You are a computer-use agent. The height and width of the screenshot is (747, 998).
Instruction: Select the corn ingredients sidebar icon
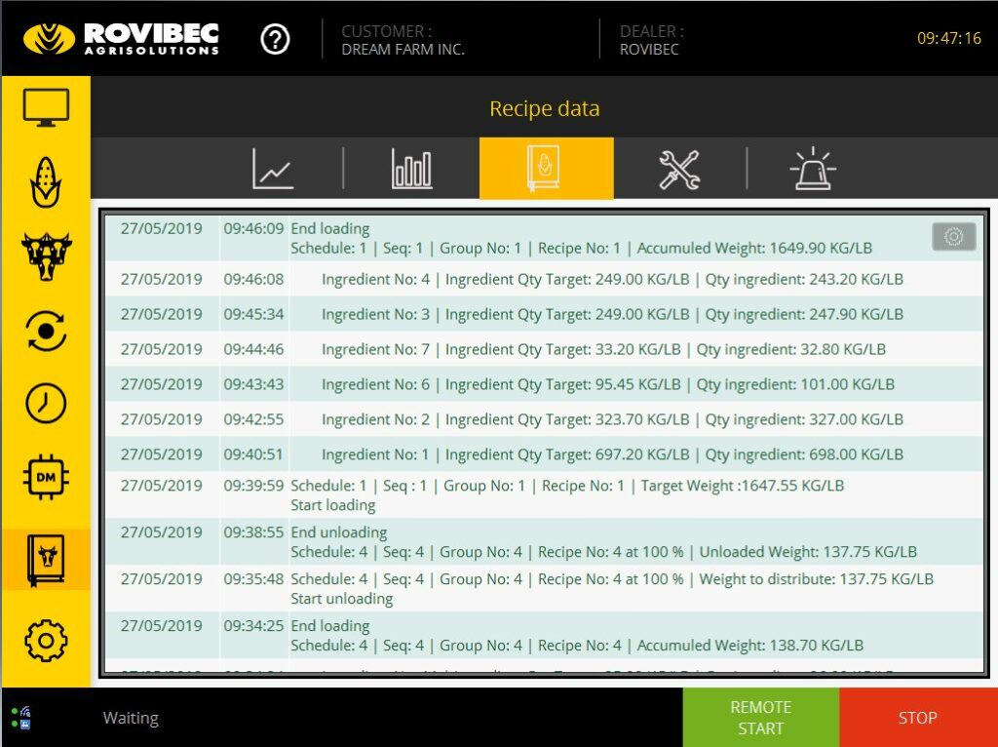pos(46,182)
